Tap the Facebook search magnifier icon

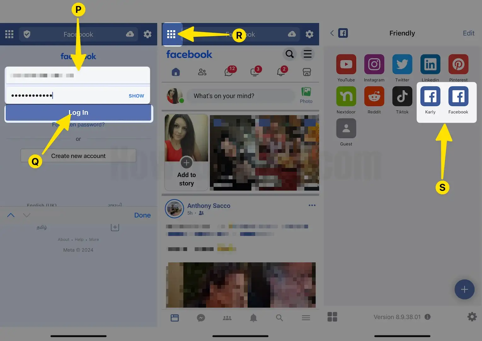coord(290,54)
